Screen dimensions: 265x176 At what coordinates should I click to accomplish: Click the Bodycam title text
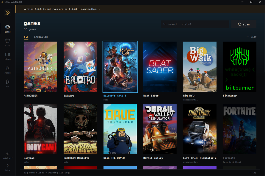tap(29, 158)
